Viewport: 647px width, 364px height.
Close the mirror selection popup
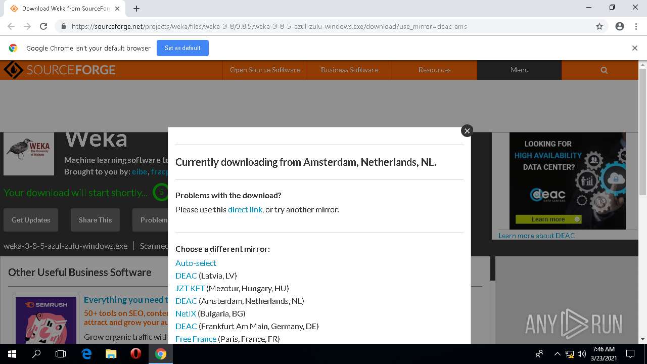click(x=467, y=131)
